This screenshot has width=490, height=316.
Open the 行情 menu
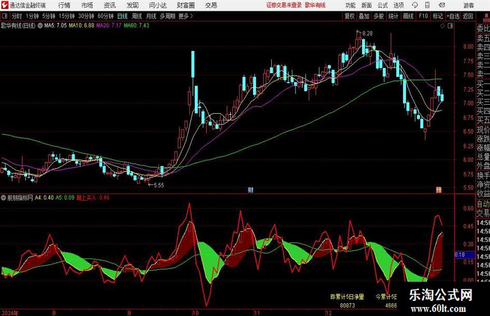[64, 5]
